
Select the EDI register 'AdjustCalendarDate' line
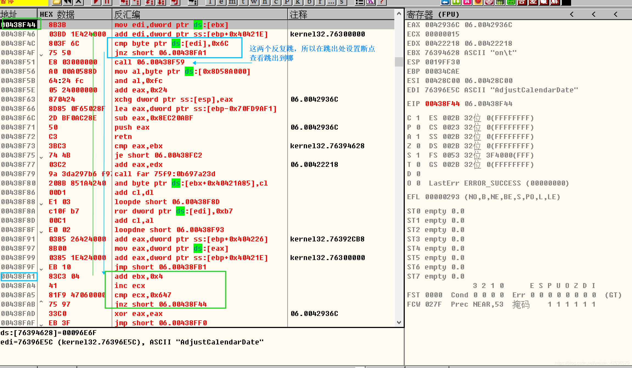coord(493,90)
